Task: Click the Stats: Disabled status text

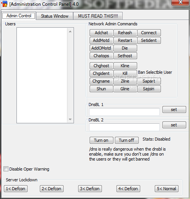Action: click(x=156, y=139)
